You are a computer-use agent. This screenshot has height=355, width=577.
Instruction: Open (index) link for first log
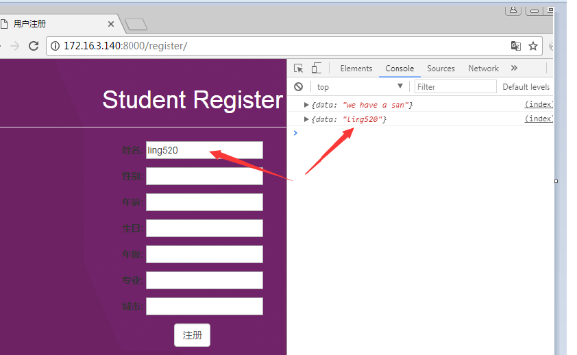point(539,104)
